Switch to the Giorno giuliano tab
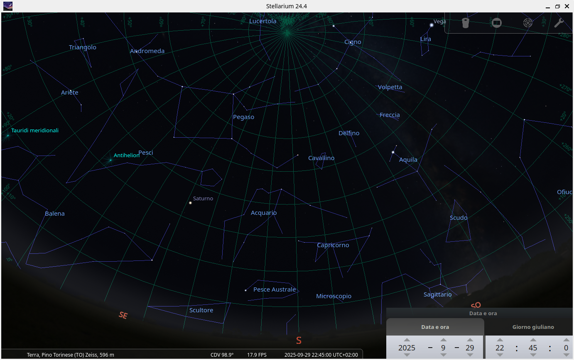 pos(533,327)
